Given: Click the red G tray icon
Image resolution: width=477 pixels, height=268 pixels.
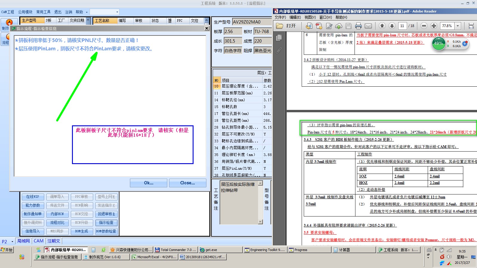Looking at the screenshot, I should click(442, 257).
